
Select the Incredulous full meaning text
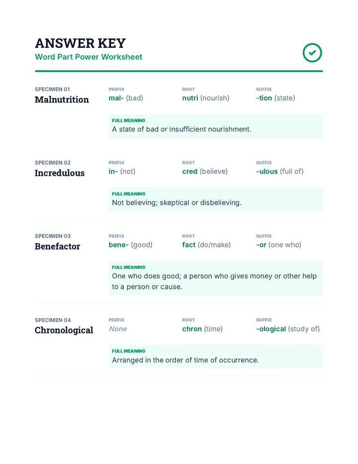pyautogui.click(x=177, y=203)
